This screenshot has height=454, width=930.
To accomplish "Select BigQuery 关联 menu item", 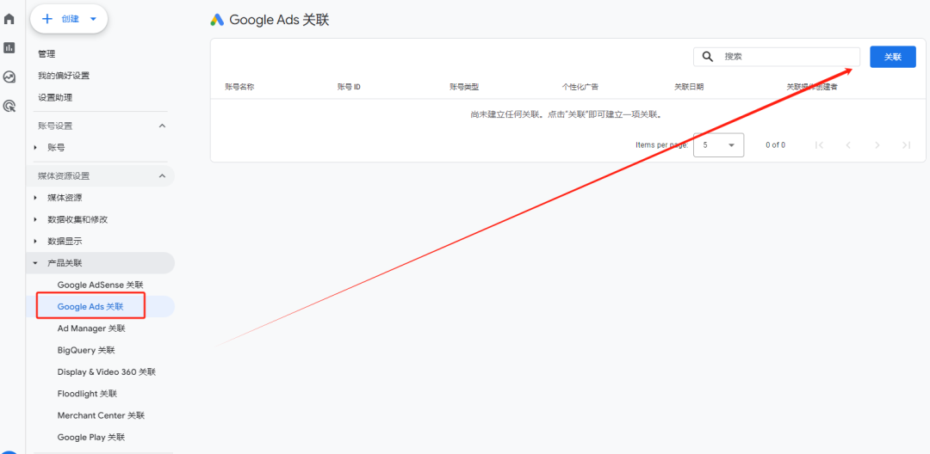I will (x=86, y=350).
